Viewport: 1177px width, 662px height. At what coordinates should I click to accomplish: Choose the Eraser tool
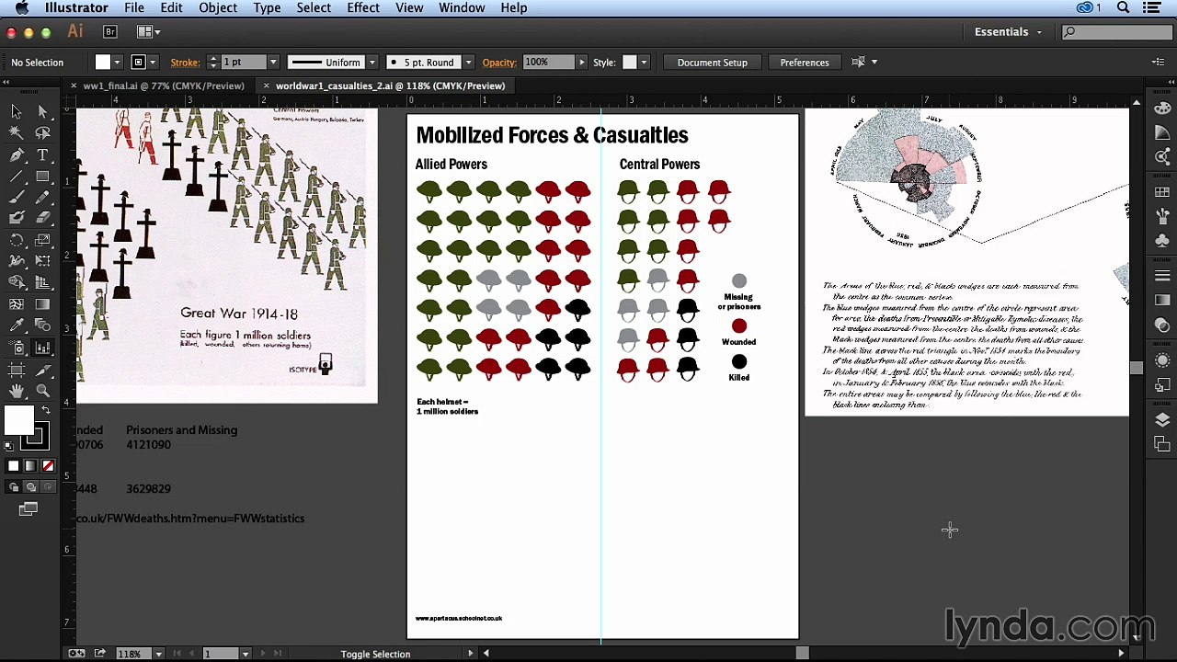(42, 219)
